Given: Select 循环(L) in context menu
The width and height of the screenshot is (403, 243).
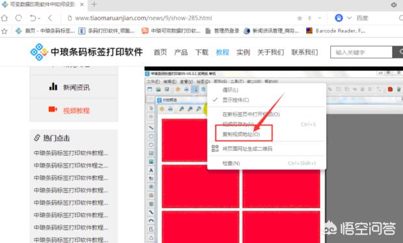Looking at the screenshot, I should 266,90.
